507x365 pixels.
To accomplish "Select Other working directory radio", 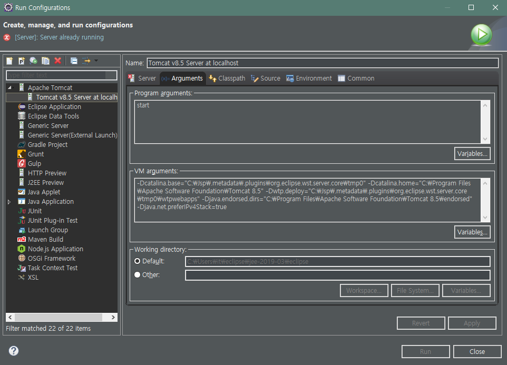I will (138, 274).
